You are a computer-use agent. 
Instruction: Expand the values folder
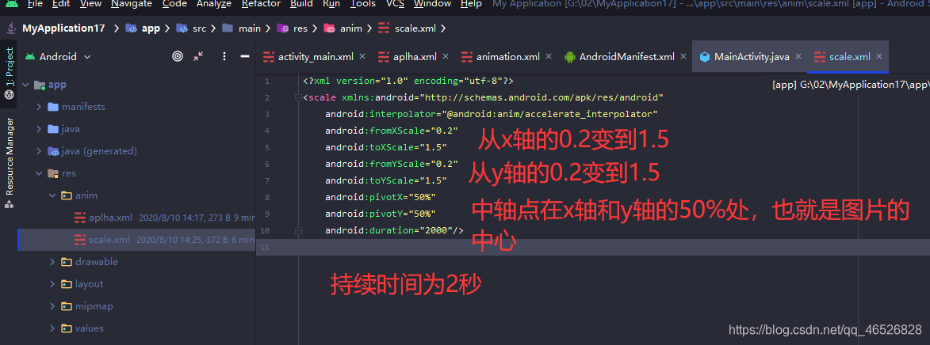(x=52, y=328)
